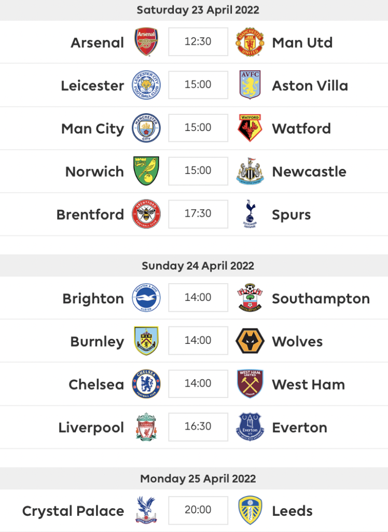Click the Wolves wolf-head logo
This screenshot has height=532, width=388.
pos(250,341)
